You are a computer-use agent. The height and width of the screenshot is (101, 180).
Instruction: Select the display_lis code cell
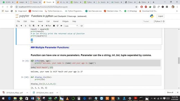(x=96, y=81)
